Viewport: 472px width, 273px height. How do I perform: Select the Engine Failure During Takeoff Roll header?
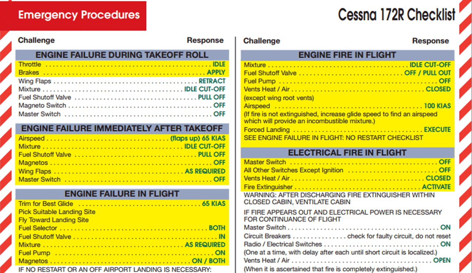pos(122,55)
